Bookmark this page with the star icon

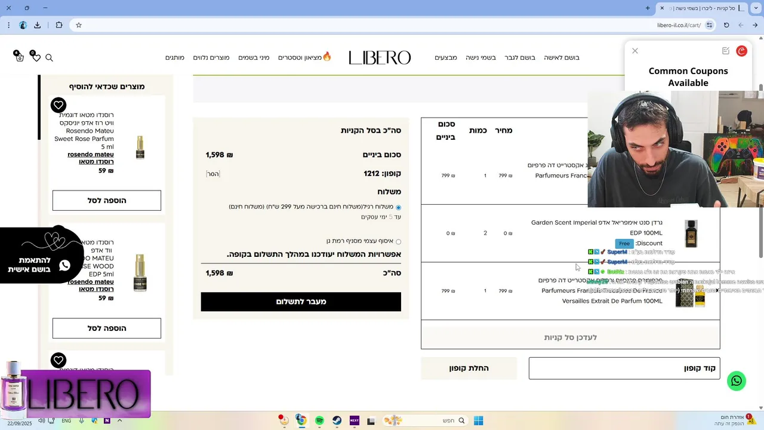point(79,25)
